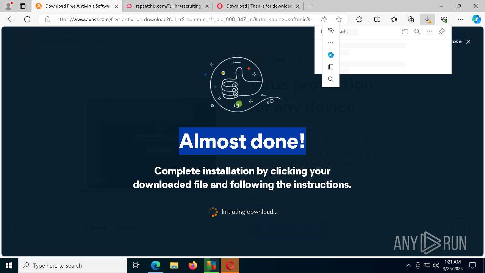Click the avast.com address bar
This screenshot has height=273, width=485.
point(185,19)
